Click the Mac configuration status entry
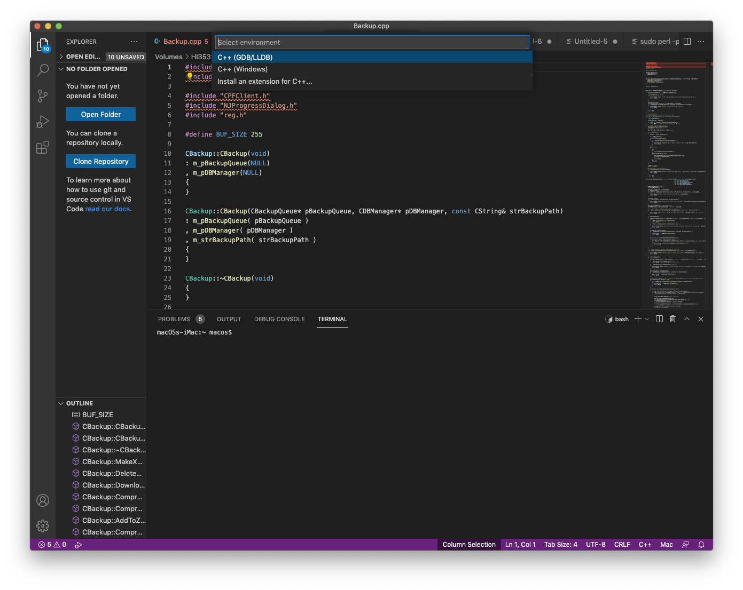Screen dimensions: 743x590 (x=667, y=545)
